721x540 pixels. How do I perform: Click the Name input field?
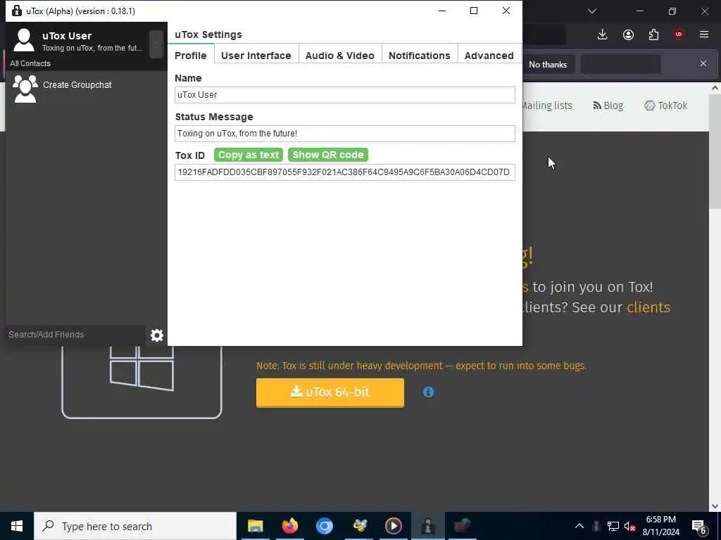click(345, 95)
